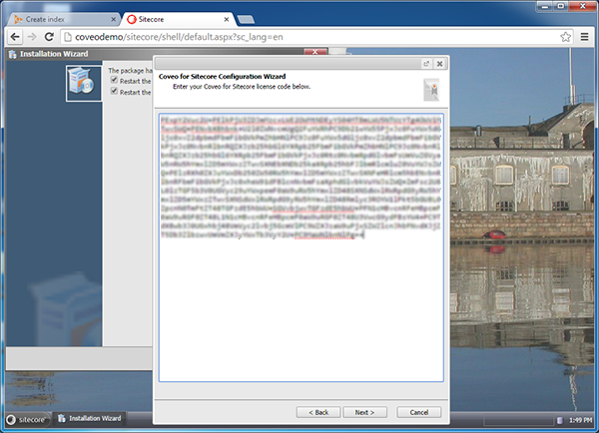Screen dimensions: 599x433
Task: Click the browser forward arrow
Action: coord(32,37)
